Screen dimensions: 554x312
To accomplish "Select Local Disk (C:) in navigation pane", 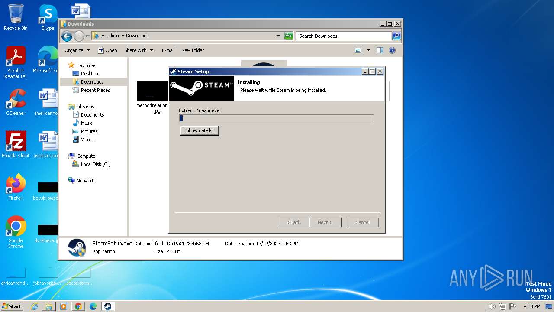I will click(95, 164).
